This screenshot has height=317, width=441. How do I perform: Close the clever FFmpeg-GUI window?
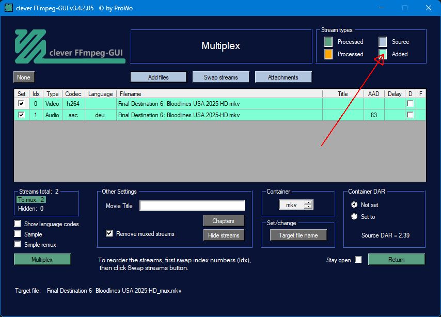pyautogui.click(x=428, y=8)
